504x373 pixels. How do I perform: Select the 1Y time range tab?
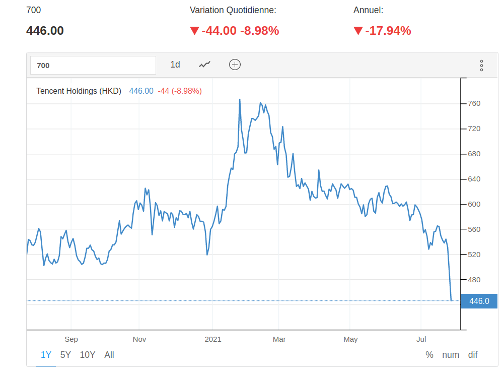[x=46, y=355]
